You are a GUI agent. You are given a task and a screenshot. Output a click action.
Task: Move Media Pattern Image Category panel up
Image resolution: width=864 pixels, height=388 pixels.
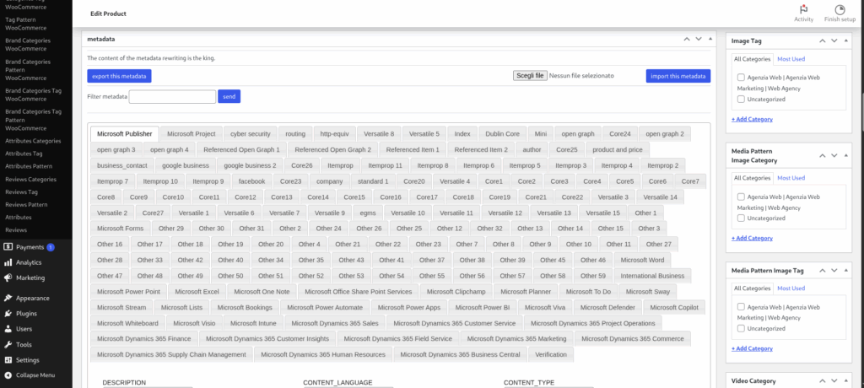(x=822, y=155)
